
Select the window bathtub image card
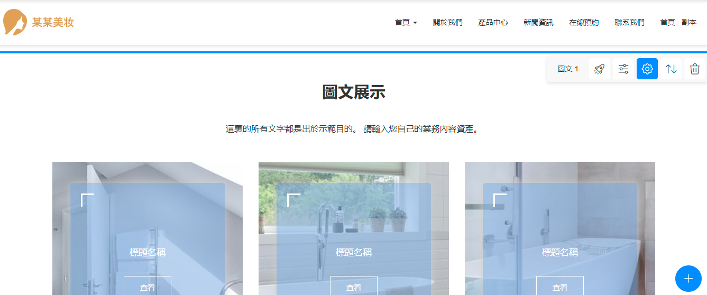coord(354,228)
